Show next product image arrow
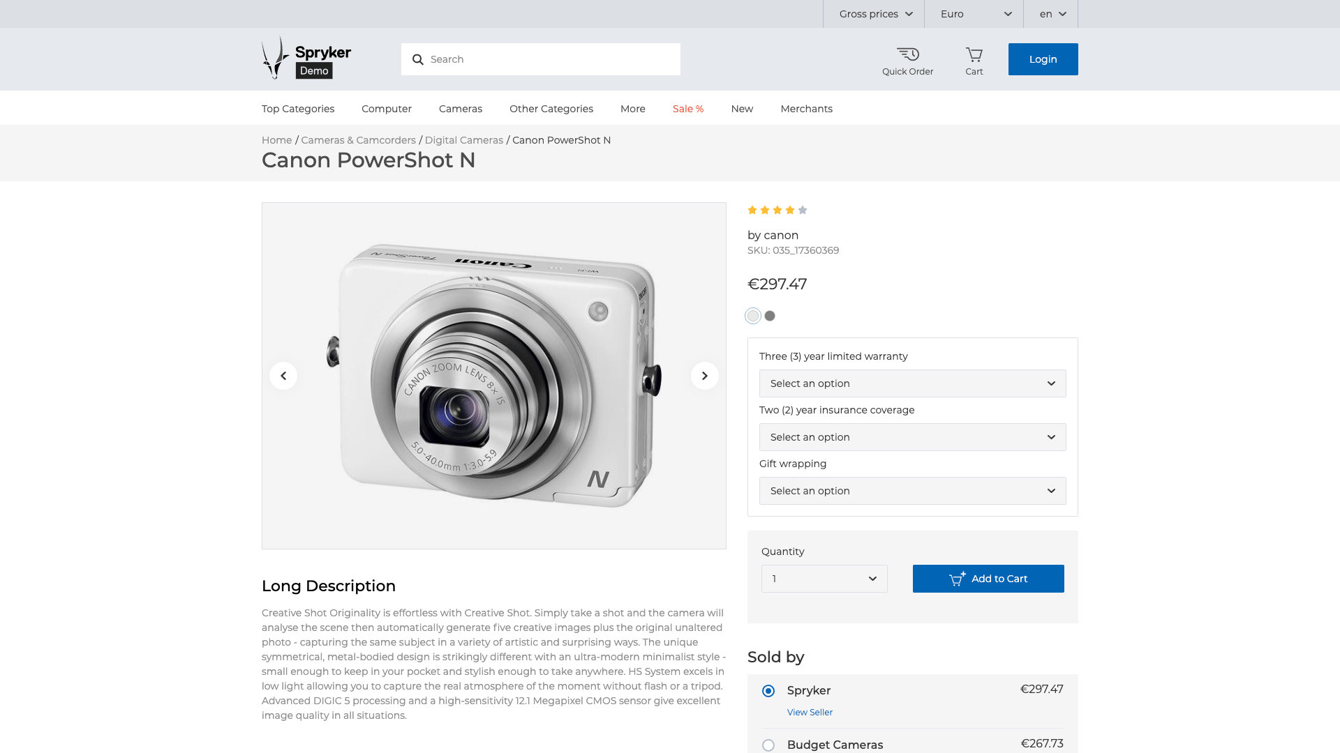Viewport: 1340px width, 753px height. tap(704, 376)
